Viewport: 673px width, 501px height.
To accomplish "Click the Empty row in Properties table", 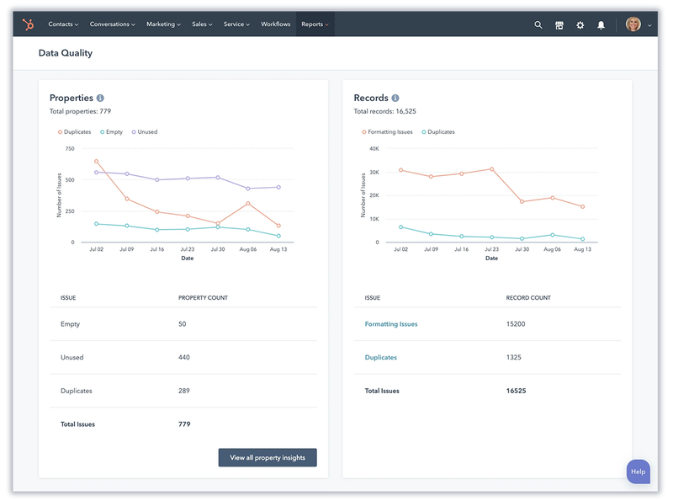I will [x=183, y=324].
